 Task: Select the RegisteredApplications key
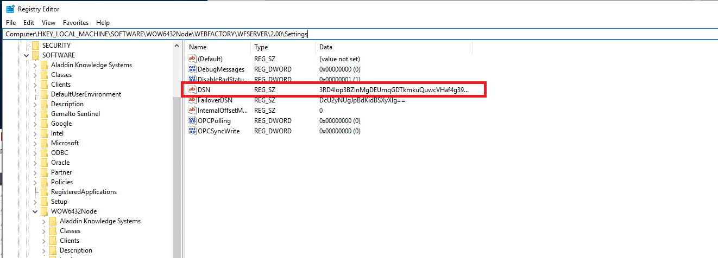84,192
